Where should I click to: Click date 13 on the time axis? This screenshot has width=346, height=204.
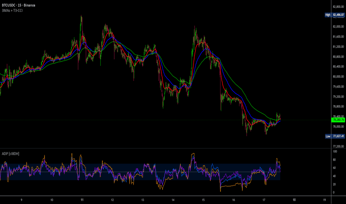(143, 200)
